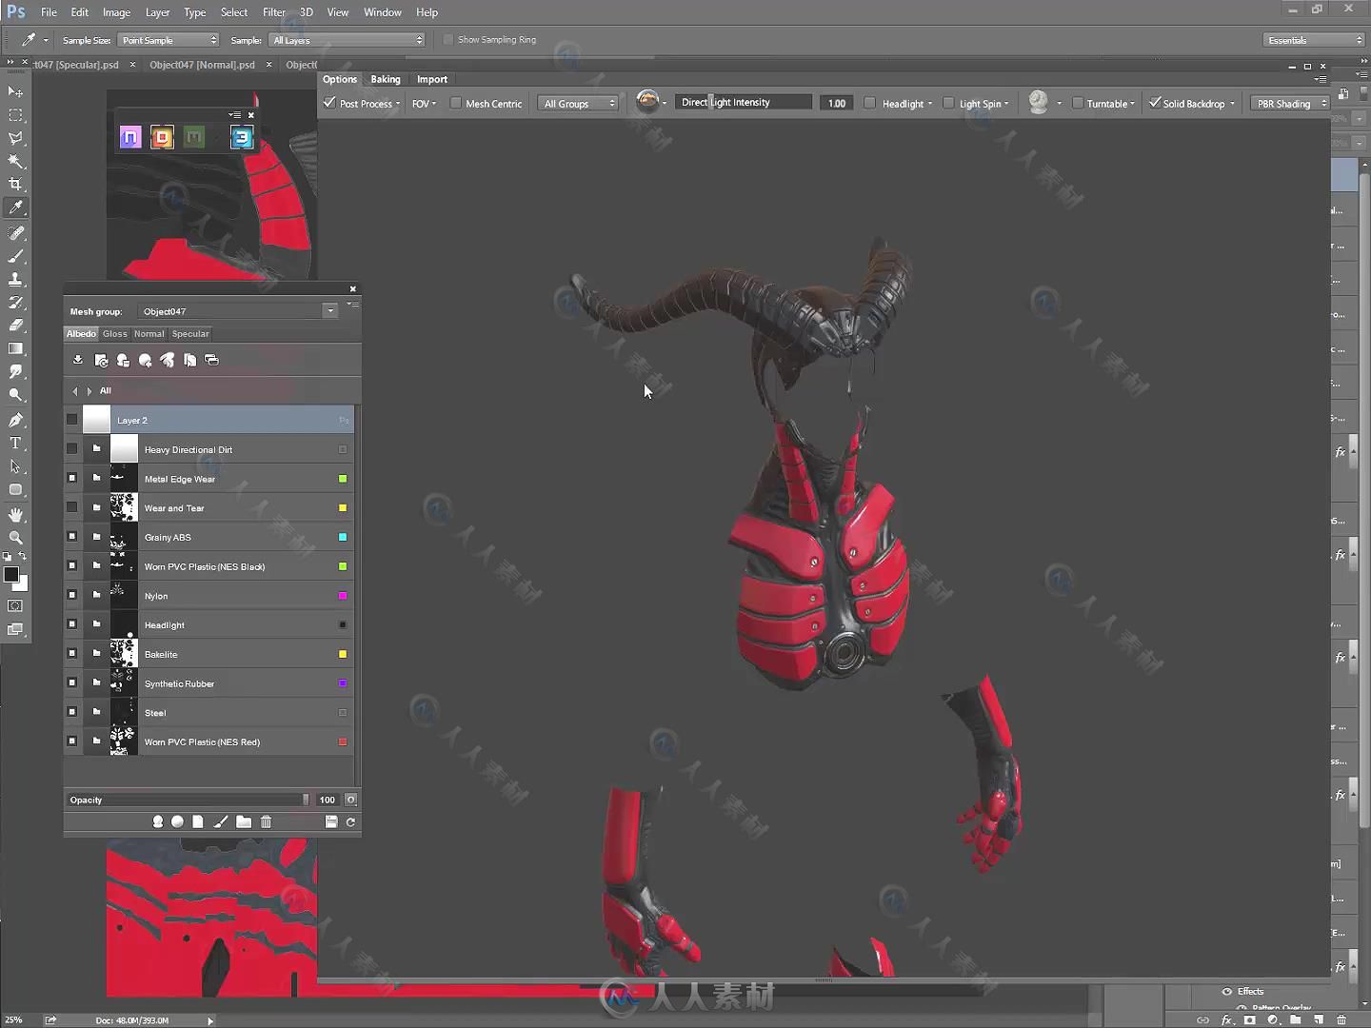
Task: Select the Hand tool
Action: pyautogui.click(x=15, y=515)
